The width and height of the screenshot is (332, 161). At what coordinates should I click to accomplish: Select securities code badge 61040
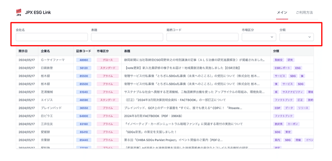(x=84, y=92)
